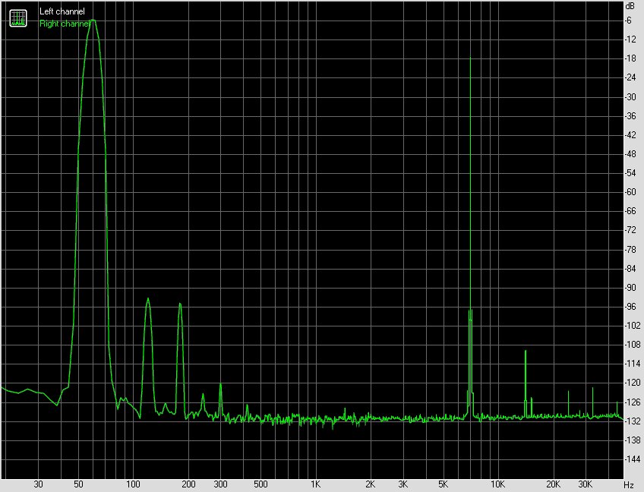Click the dB axis unit label
The height and width of the screenshot is (492, 644).
tap(630, 6)
